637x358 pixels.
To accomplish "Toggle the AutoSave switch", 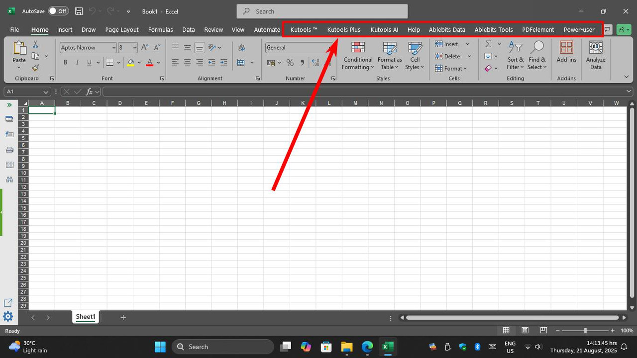I will (x=58, y=11).
